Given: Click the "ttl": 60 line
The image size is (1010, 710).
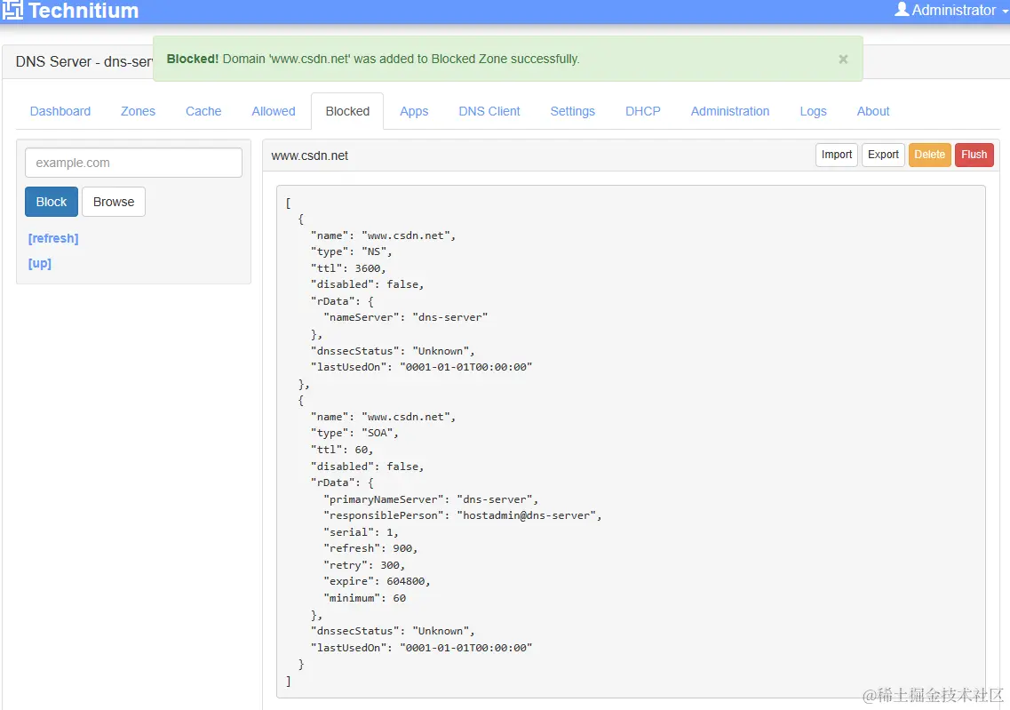Looking at the screenshot, I should pos(341,450).
